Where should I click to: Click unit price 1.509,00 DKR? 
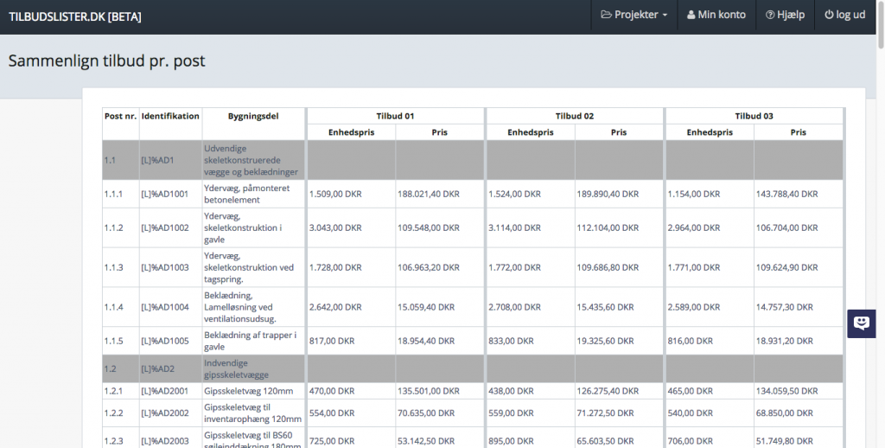coord(335,194)
